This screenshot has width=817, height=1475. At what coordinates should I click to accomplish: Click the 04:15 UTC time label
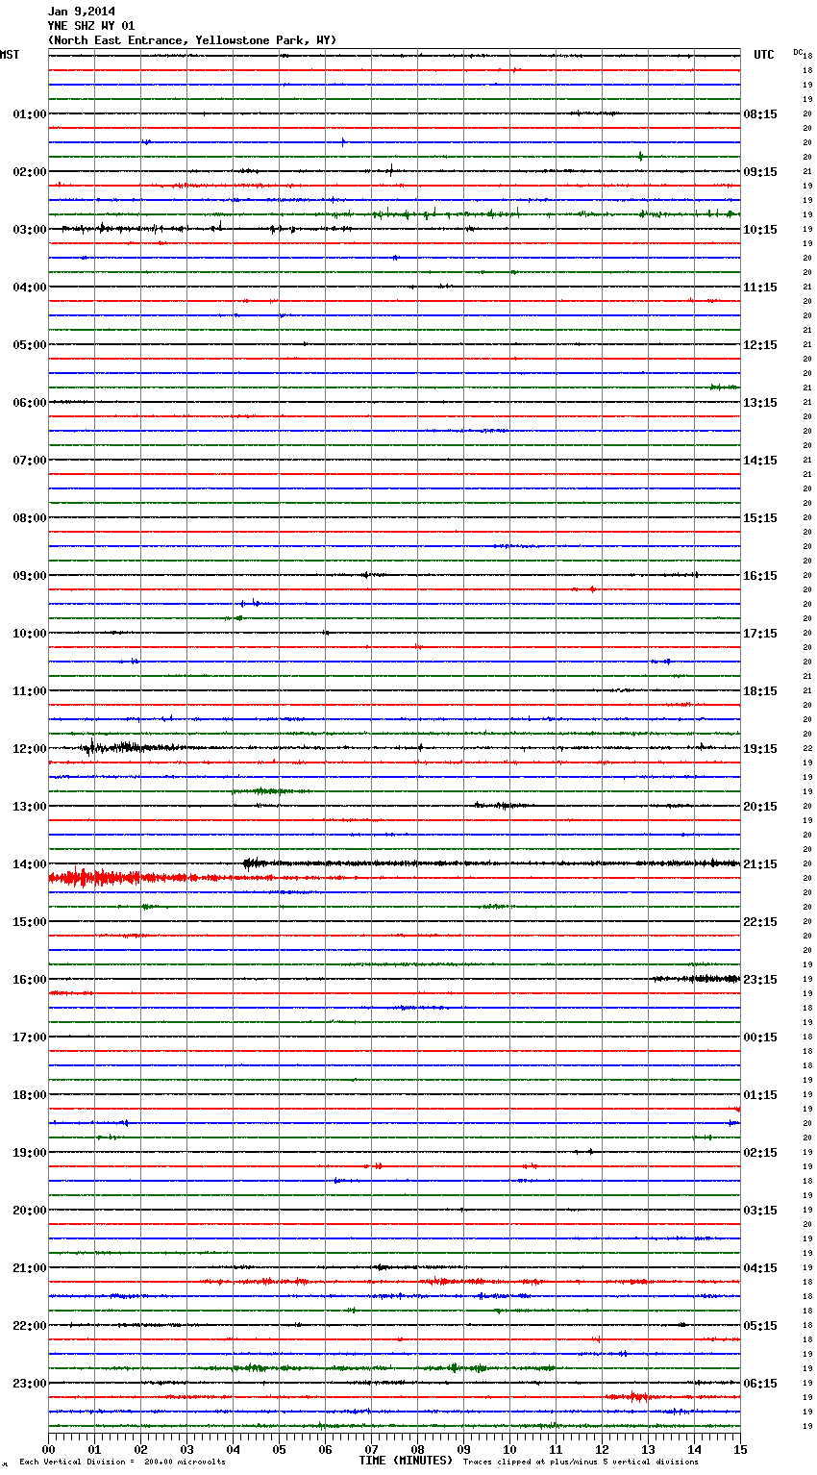(760, 1268)
